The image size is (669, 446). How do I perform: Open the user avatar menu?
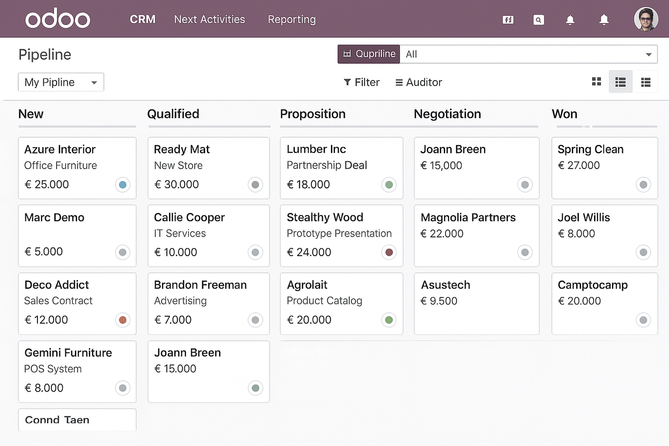[x=646, y=19]
